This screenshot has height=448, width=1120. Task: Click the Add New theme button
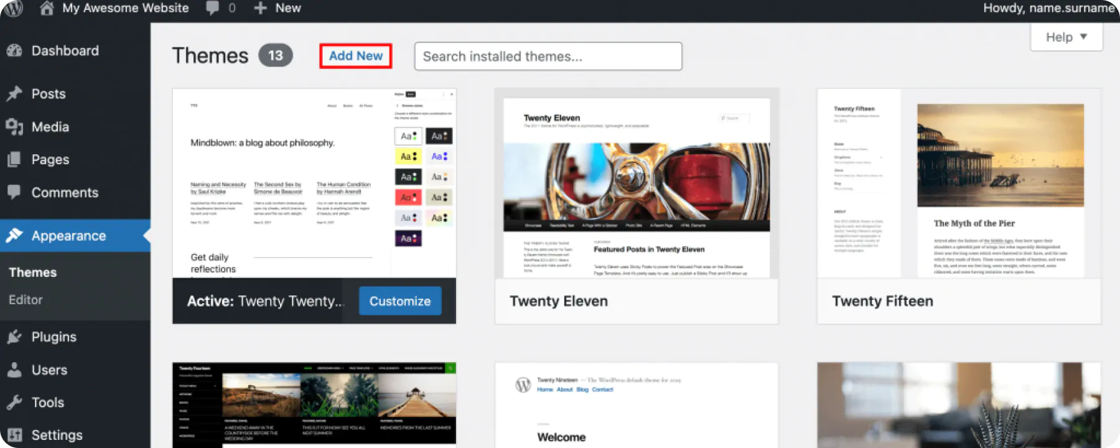click(355, 56)
